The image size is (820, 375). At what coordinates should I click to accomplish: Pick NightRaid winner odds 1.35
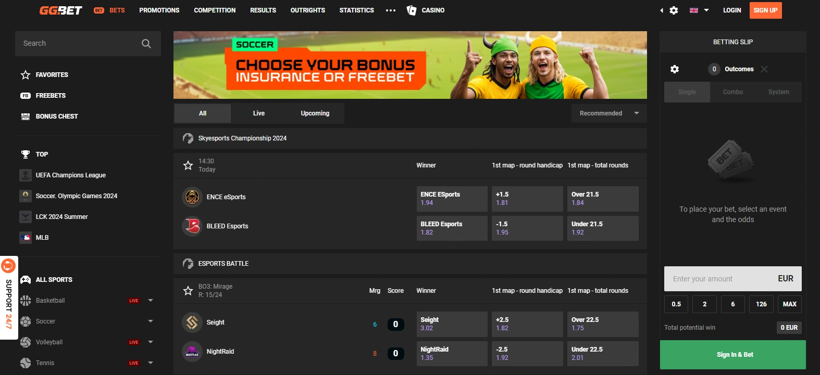pyautogui.click(x=452, y=354)
